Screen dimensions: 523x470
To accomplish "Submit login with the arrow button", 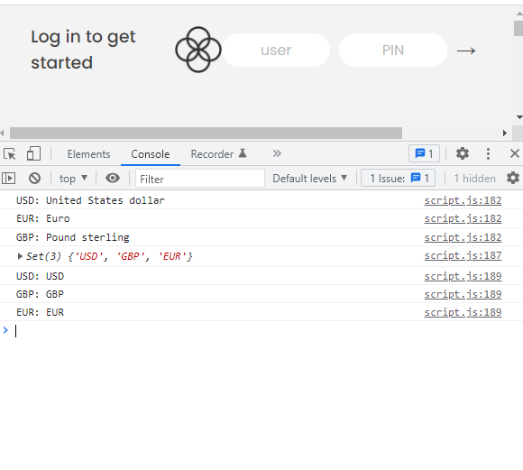I will pos(466,51).
